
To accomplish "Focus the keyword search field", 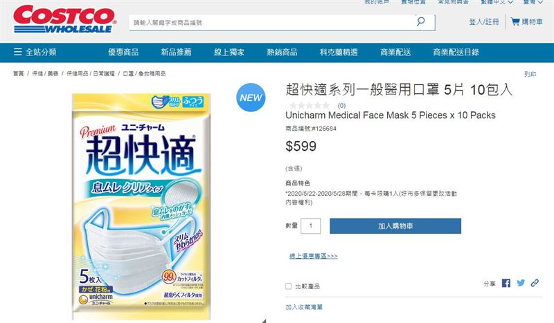I will click(272, 23).
